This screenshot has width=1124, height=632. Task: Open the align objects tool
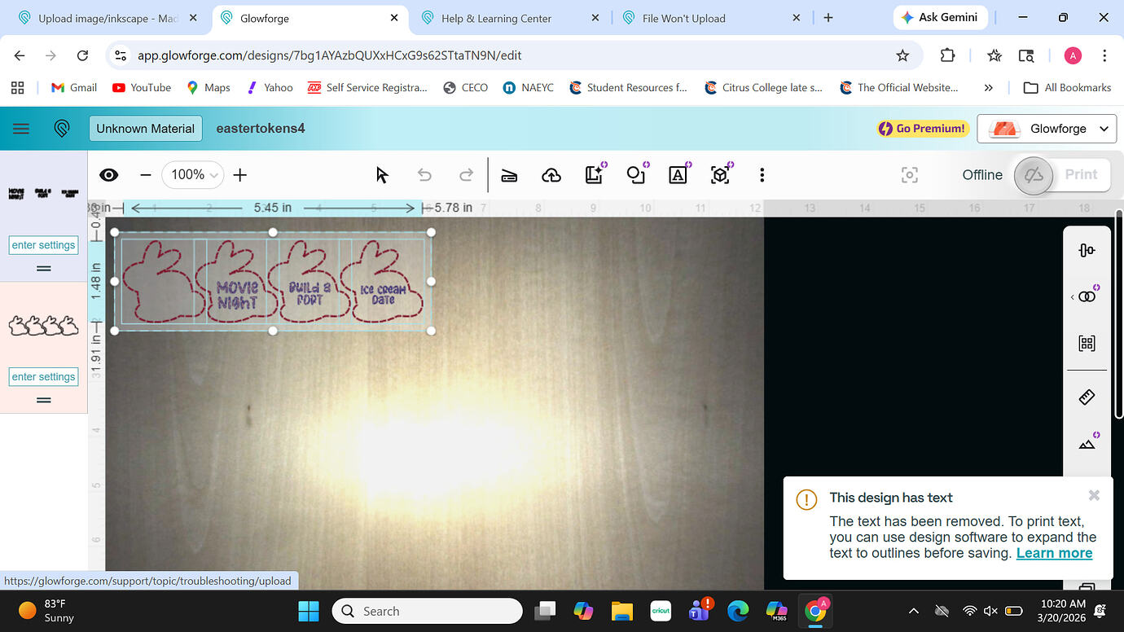[x=1087, y=250]
